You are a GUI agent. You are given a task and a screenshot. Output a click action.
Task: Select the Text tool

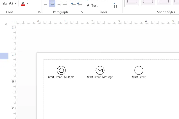pyautogui.click(x=92, y=6)
